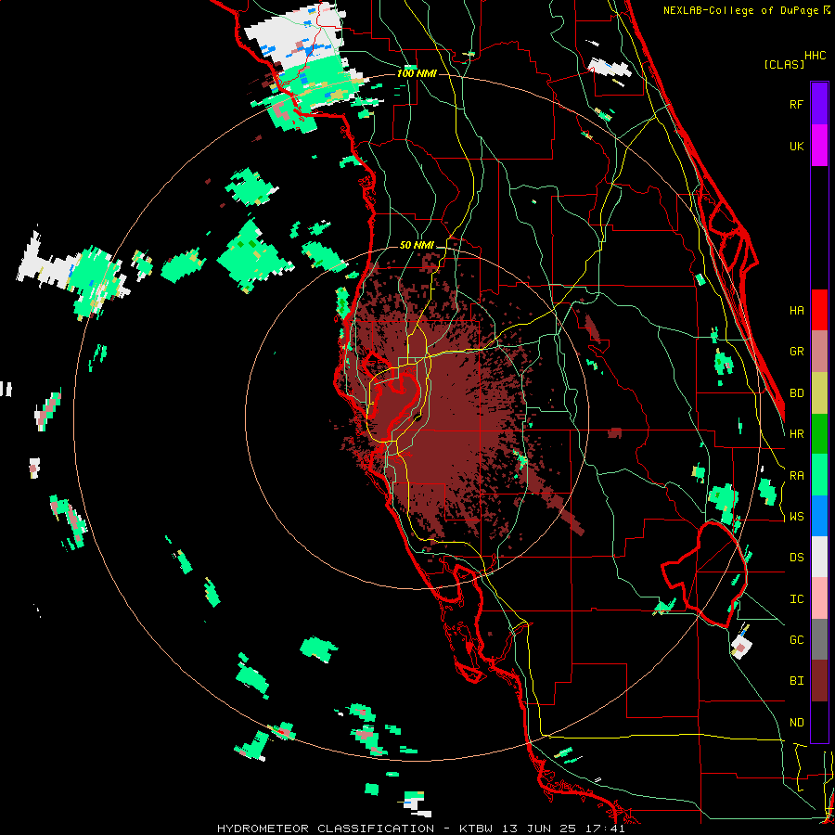
Task: Click the 'NEXLAB-College of DuPage' credit text
Action: (x=740, y=10)
